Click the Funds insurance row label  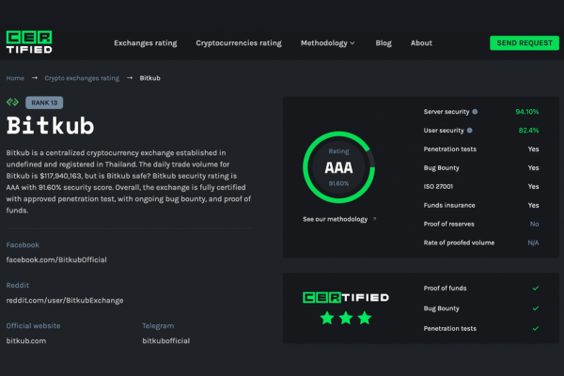click(x=449, y=205)
